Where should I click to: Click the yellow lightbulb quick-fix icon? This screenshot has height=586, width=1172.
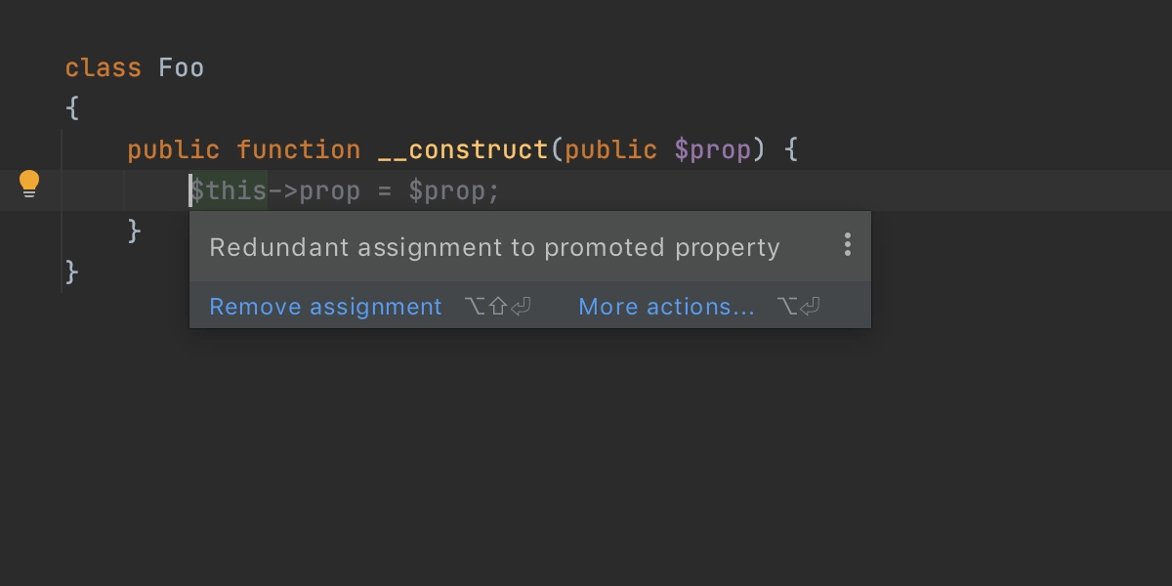point(29,184)
